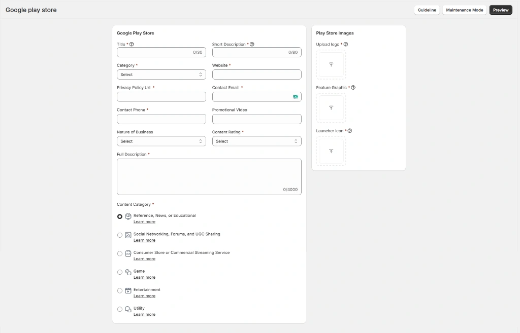Click the green mail icon in Contact Email

[x=296, y=97]
